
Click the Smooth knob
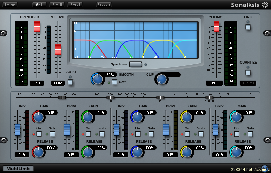(98, 79)
